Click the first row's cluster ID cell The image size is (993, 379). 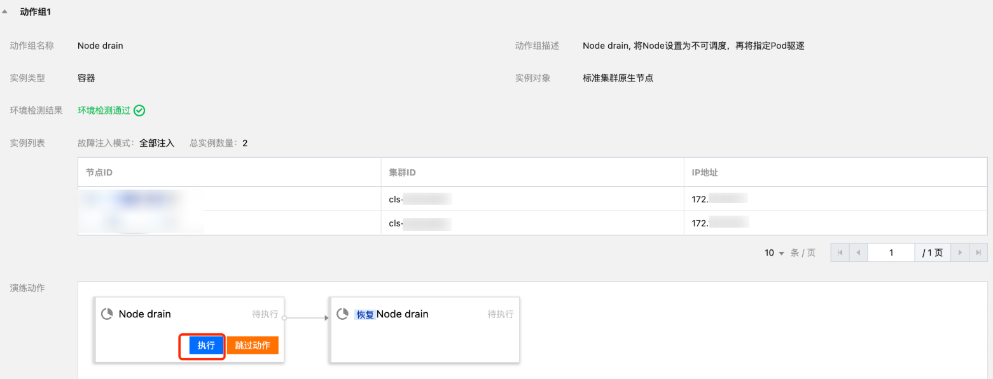coord(420,199)
